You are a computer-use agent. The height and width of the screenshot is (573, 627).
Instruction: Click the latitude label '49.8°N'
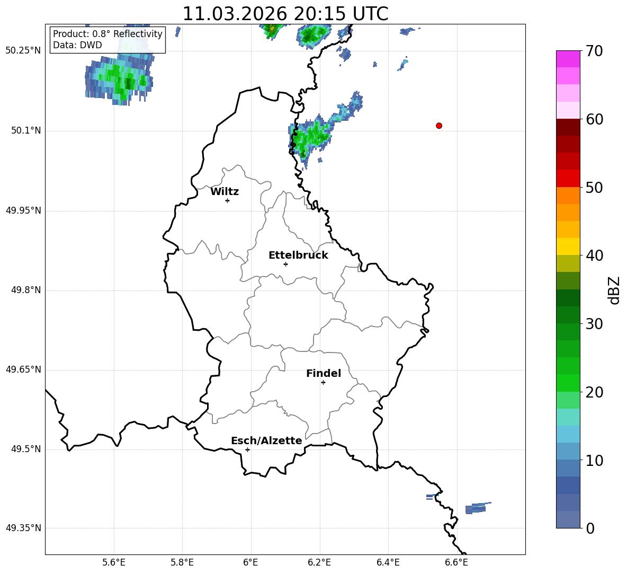[26, 290]
